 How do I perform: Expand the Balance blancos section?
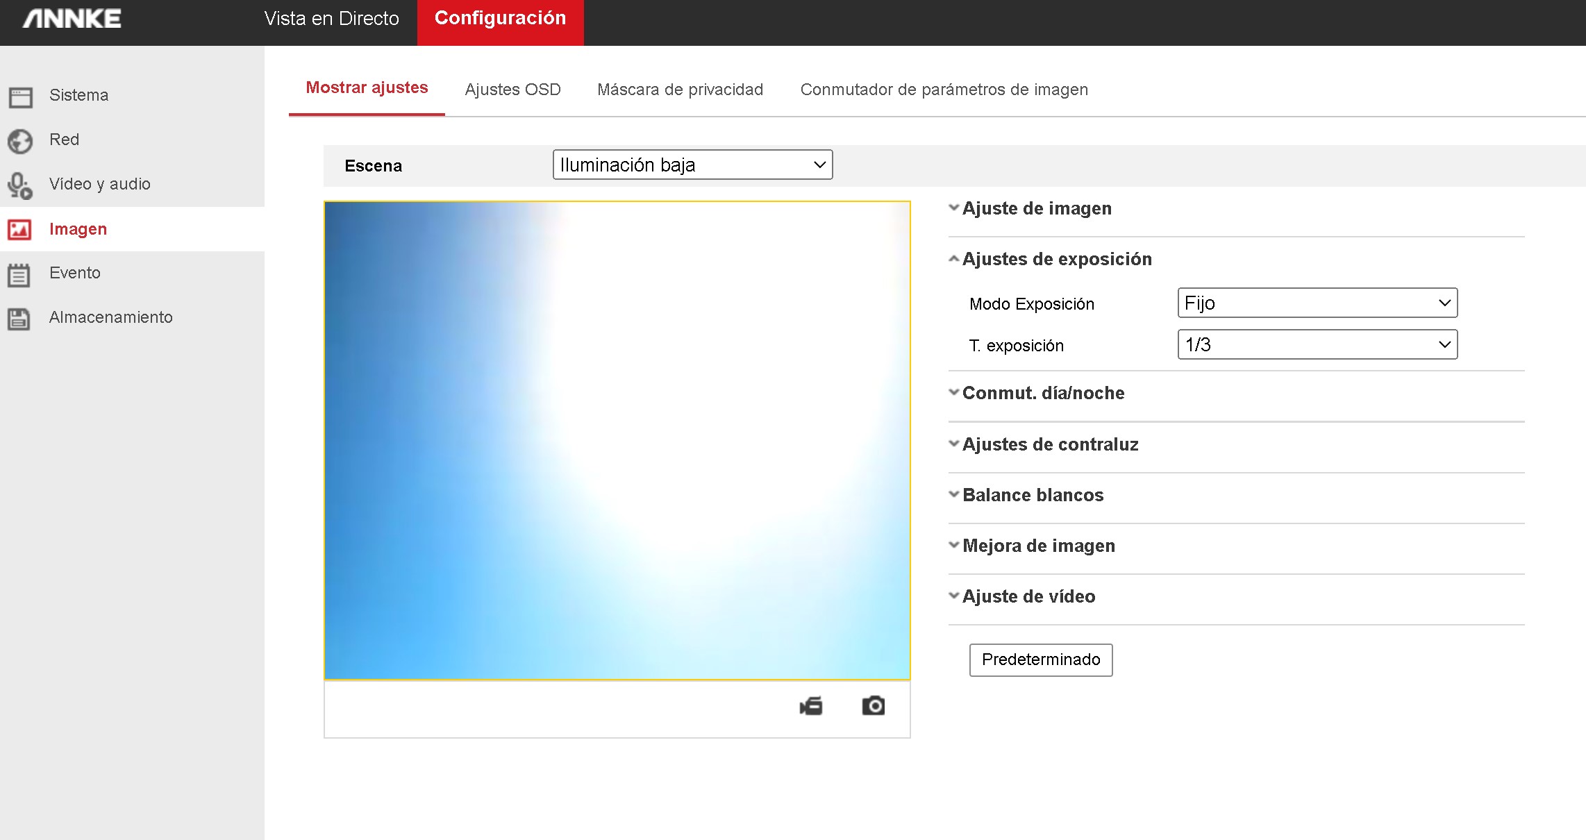[1033, 495]
